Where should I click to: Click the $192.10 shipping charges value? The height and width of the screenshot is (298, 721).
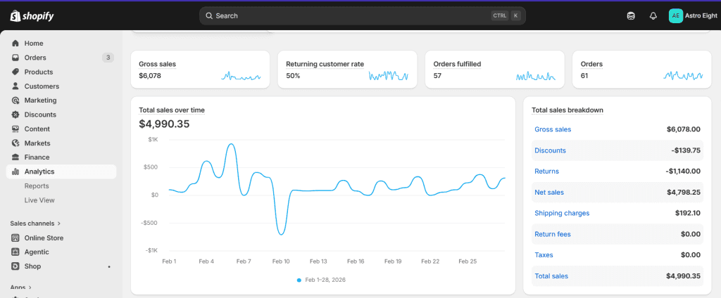click(688, 213)
